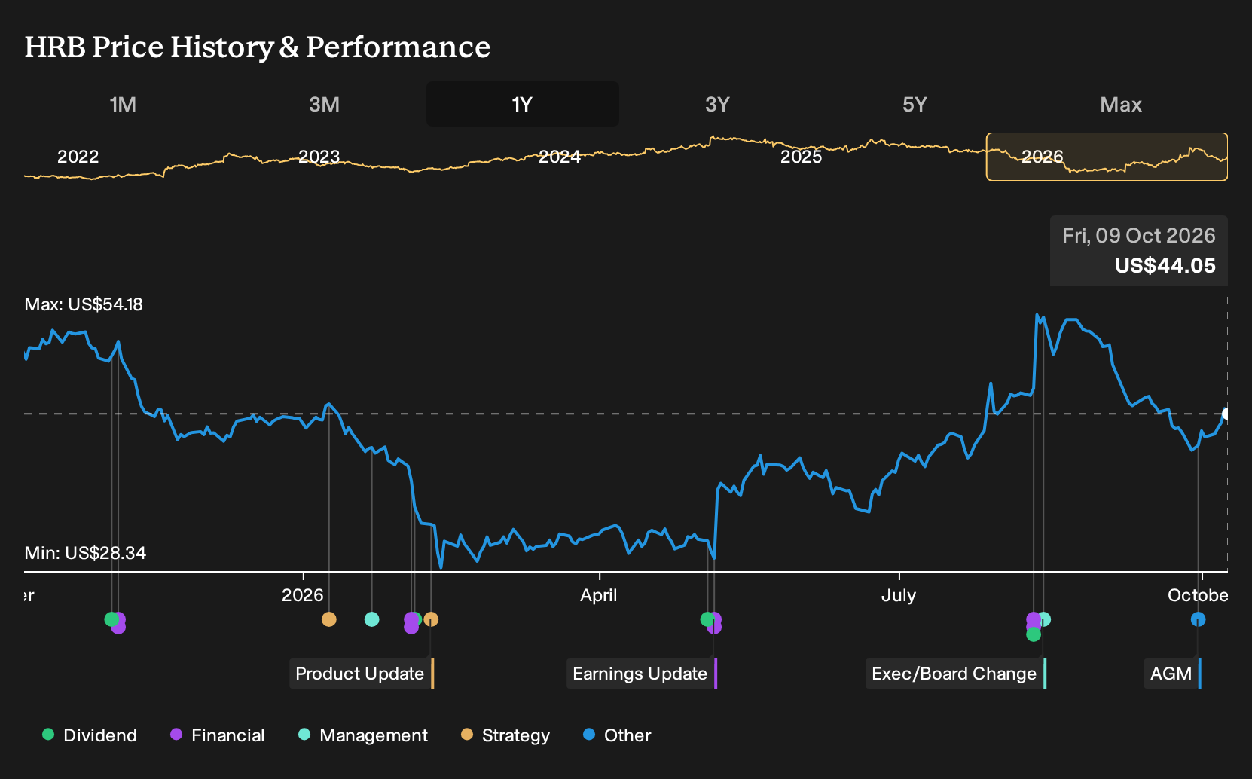Click 2022 on the overview timeline
This screenshot has height=779, width=1252.
[78, 157]
